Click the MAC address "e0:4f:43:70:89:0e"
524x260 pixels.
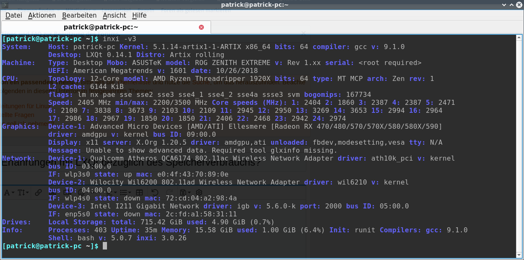click(x=193, y=174)
